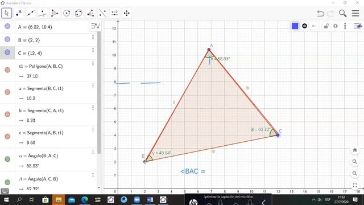
Task: Toggle visibility of point B
Action: coord(7,39)
